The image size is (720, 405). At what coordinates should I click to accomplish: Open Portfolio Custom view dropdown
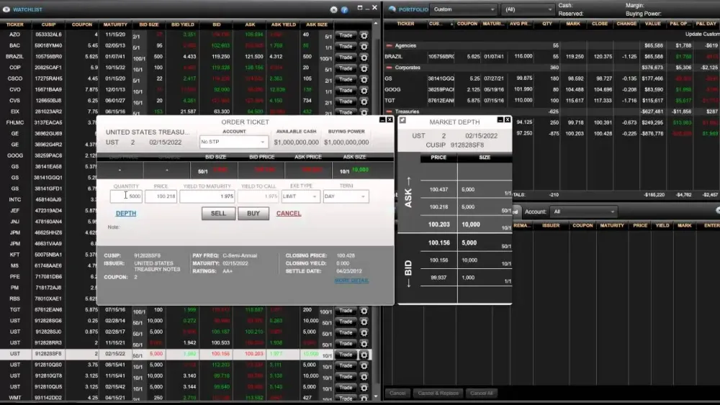[463, 9]
